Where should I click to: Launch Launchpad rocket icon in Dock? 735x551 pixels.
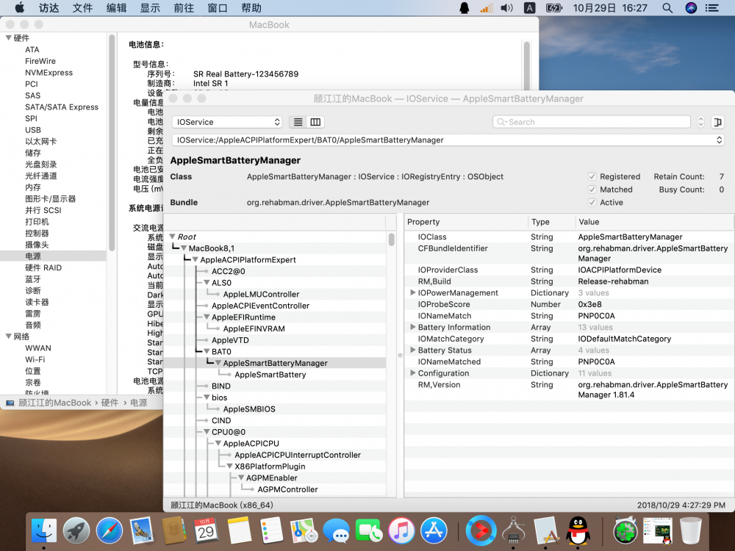coord(76,530)
